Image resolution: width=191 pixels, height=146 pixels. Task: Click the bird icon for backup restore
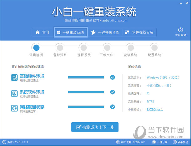click(93, 32)
